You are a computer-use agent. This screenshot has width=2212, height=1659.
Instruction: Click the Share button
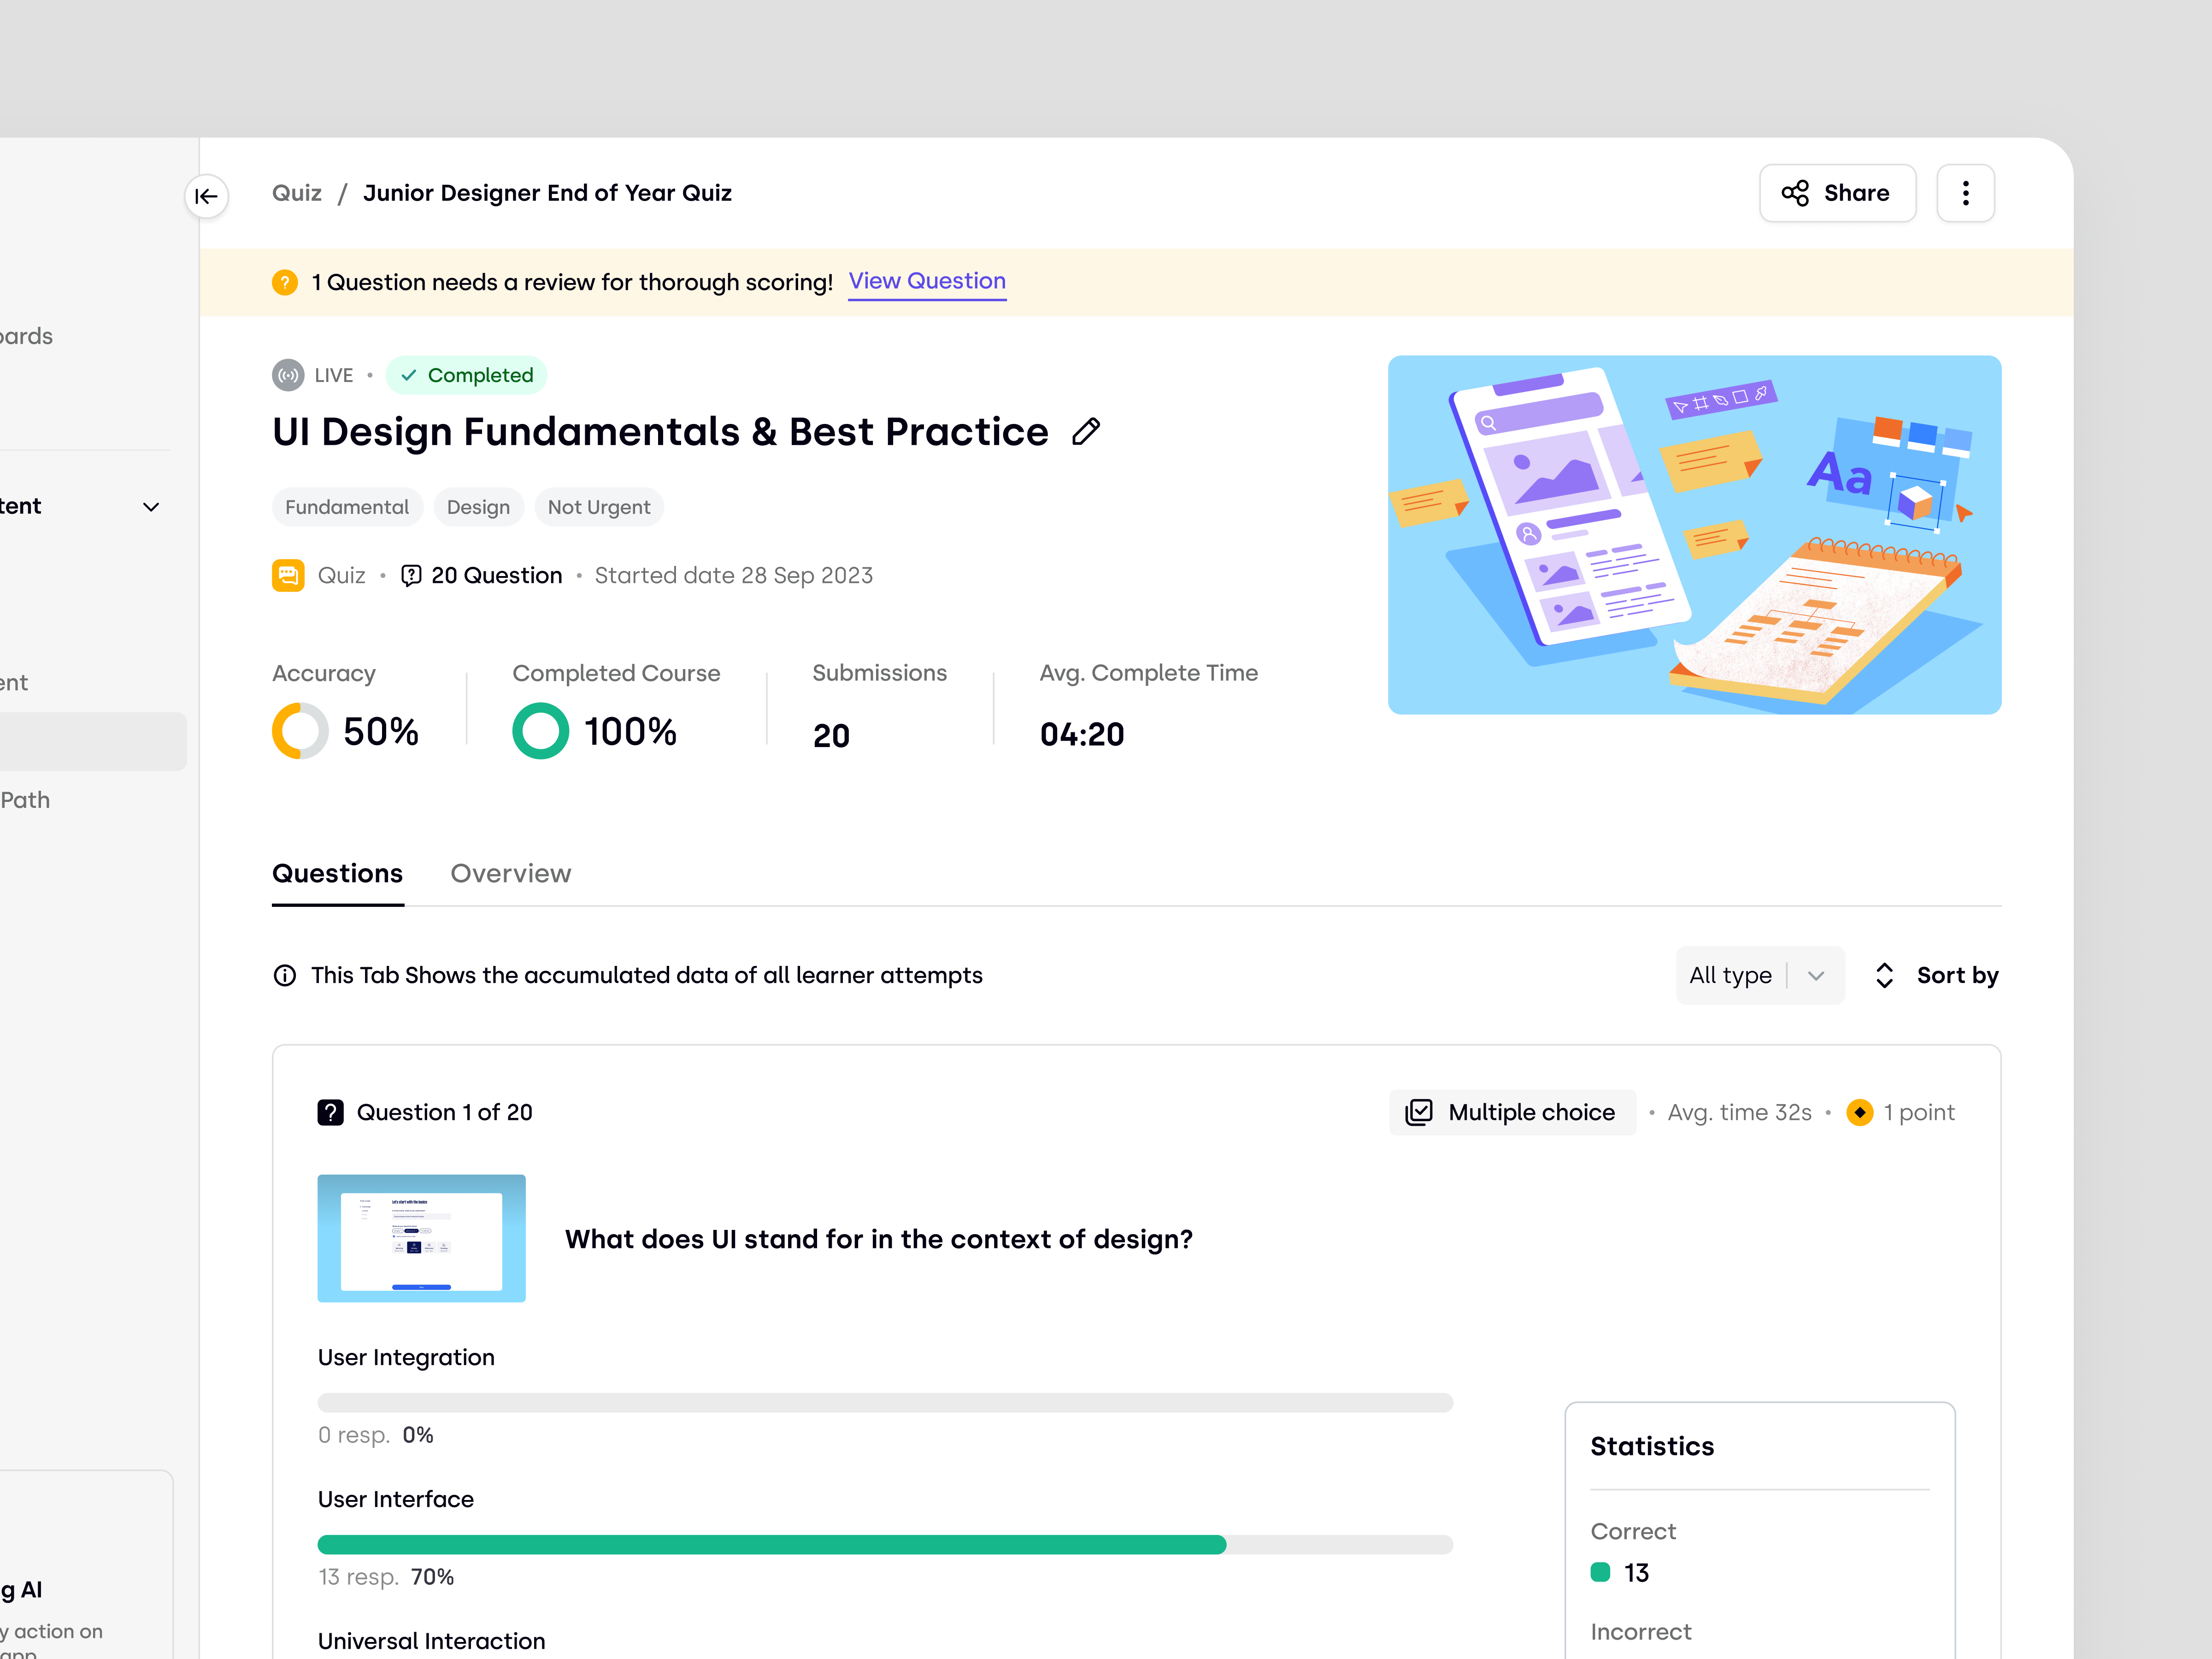pyautogui.click(x=1837, y=193)
